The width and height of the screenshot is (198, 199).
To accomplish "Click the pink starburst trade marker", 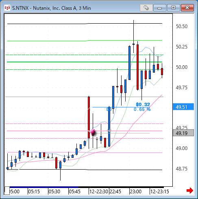I will [x=93, y=132].
